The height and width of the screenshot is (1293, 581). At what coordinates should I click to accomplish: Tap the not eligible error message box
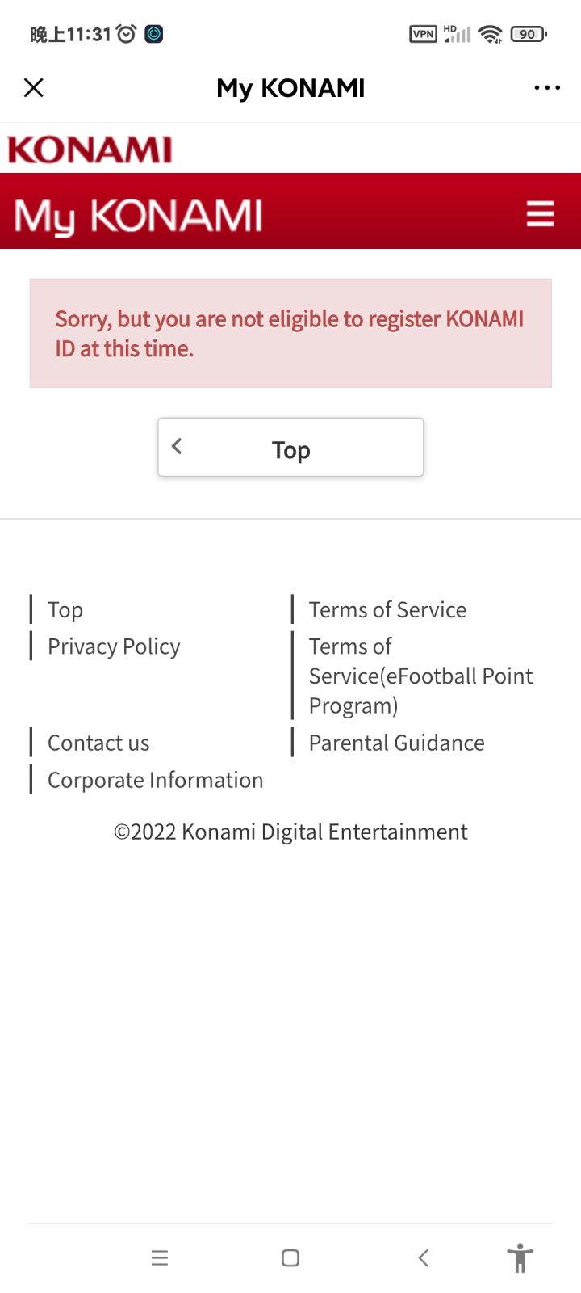[x=290, y=334]
